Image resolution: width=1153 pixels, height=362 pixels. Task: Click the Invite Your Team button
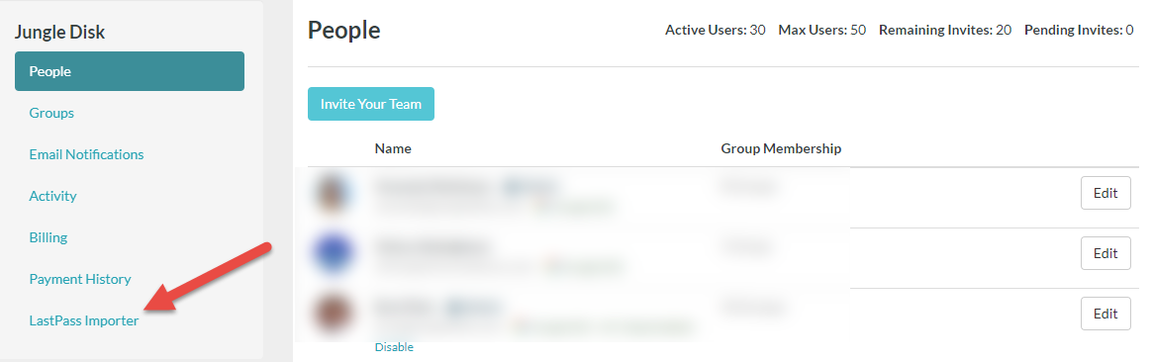371,104
